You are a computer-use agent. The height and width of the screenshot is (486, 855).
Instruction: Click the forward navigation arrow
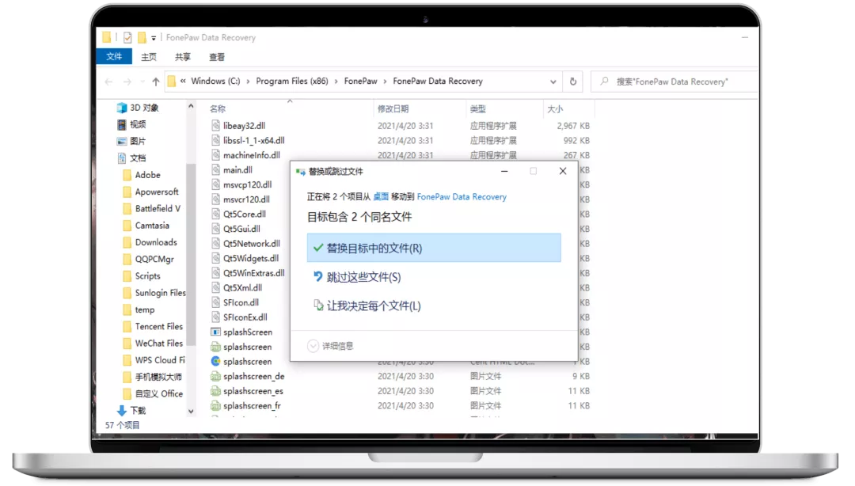point(127,82)
